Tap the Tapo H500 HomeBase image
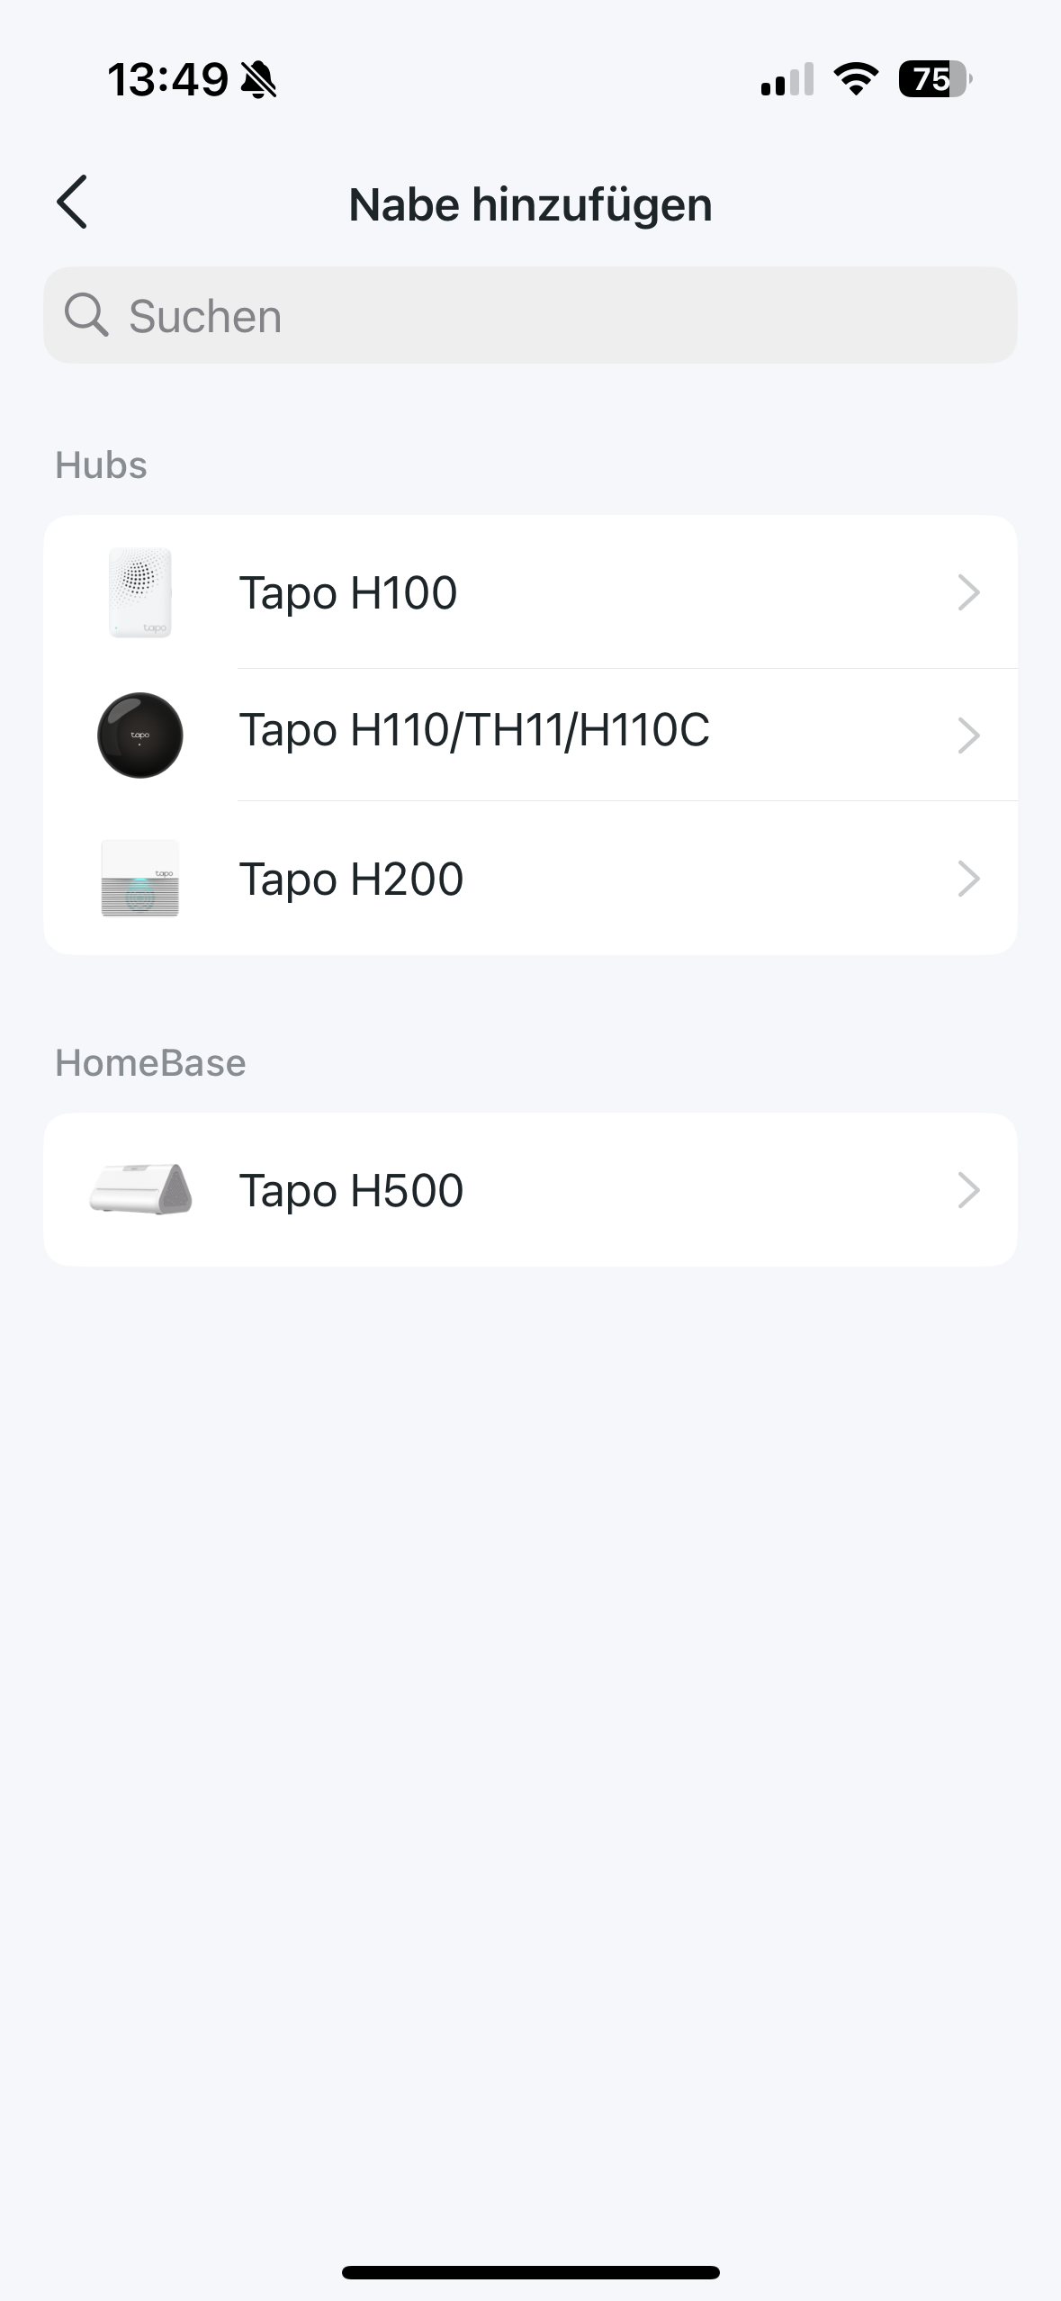Image resolution: width=1061 pixels, height=2301 pixels. click(x=141, y=1189)
